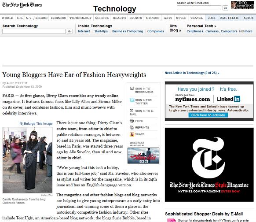Open the Start-Ups link

tap(101, 31)
